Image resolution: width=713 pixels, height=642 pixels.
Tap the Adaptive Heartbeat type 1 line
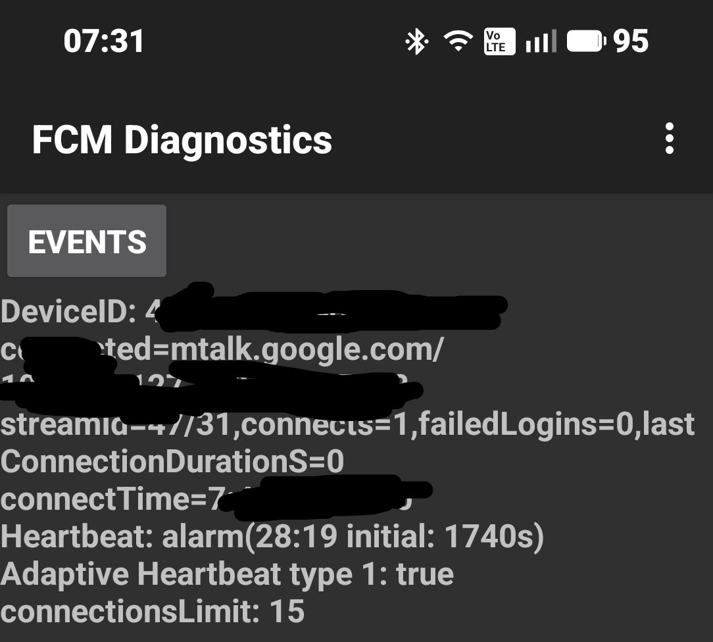point(226,574)
